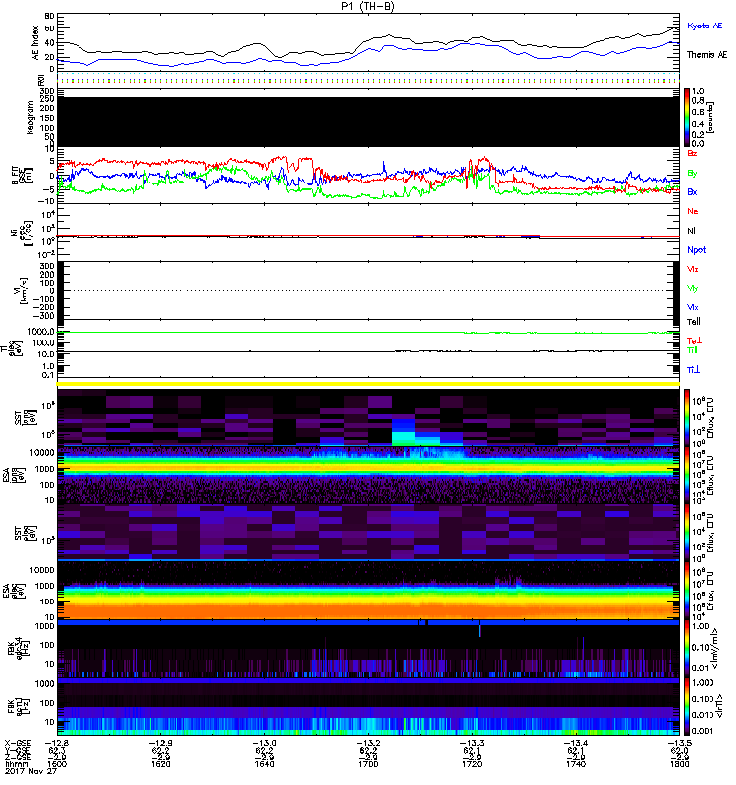Select the black Ni density legend label
736x785 pixels.
coord(691,231)
